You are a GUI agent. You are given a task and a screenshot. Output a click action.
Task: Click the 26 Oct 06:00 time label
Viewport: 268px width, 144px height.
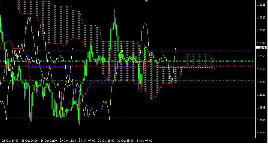(x=30, y=141)
